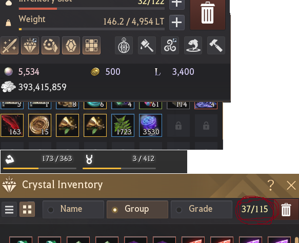
Task: Select the Group sort radio option
Action: tap(137, 209)
